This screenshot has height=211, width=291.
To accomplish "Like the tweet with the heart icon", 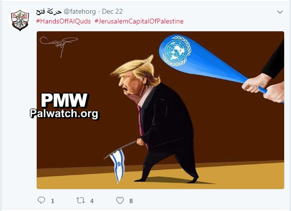I will point(120,200).
